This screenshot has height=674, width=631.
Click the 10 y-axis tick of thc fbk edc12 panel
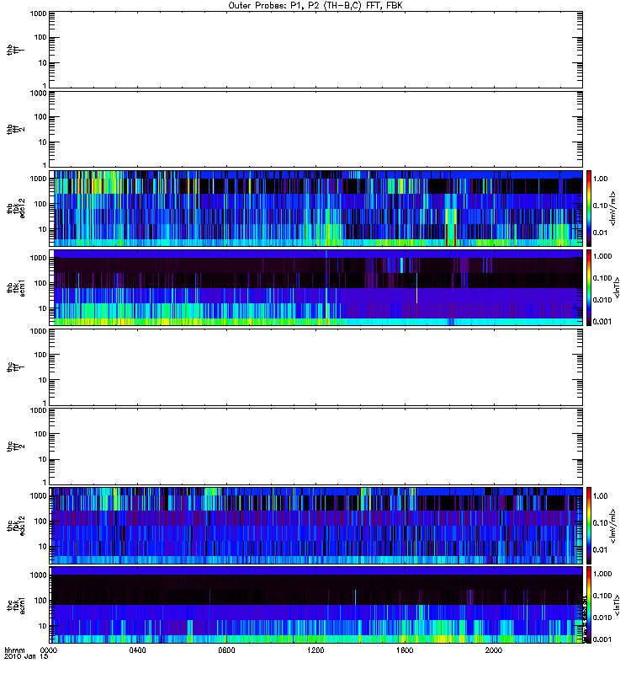(x=43, y=546)
